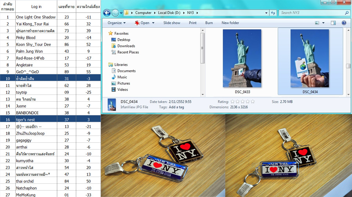Click the Libraries folder icon
Screen dimensions: 352x197
tap(110, 64)
